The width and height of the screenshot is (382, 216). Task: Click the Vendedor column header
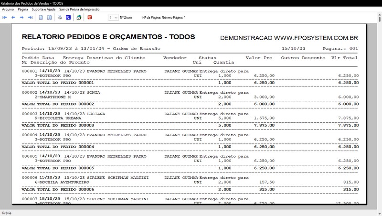pos(175,58)
